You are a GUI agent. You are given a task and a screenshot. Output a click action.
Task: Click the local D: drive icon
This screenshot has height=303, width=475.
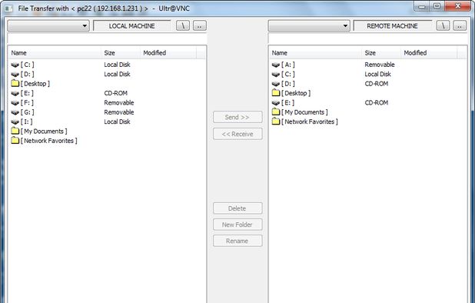15,75
